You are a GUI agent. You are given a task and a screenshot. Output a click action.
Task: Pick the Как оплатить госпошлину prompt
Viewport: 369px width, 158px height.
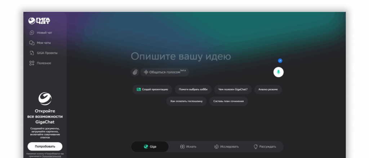coord(187,101)
